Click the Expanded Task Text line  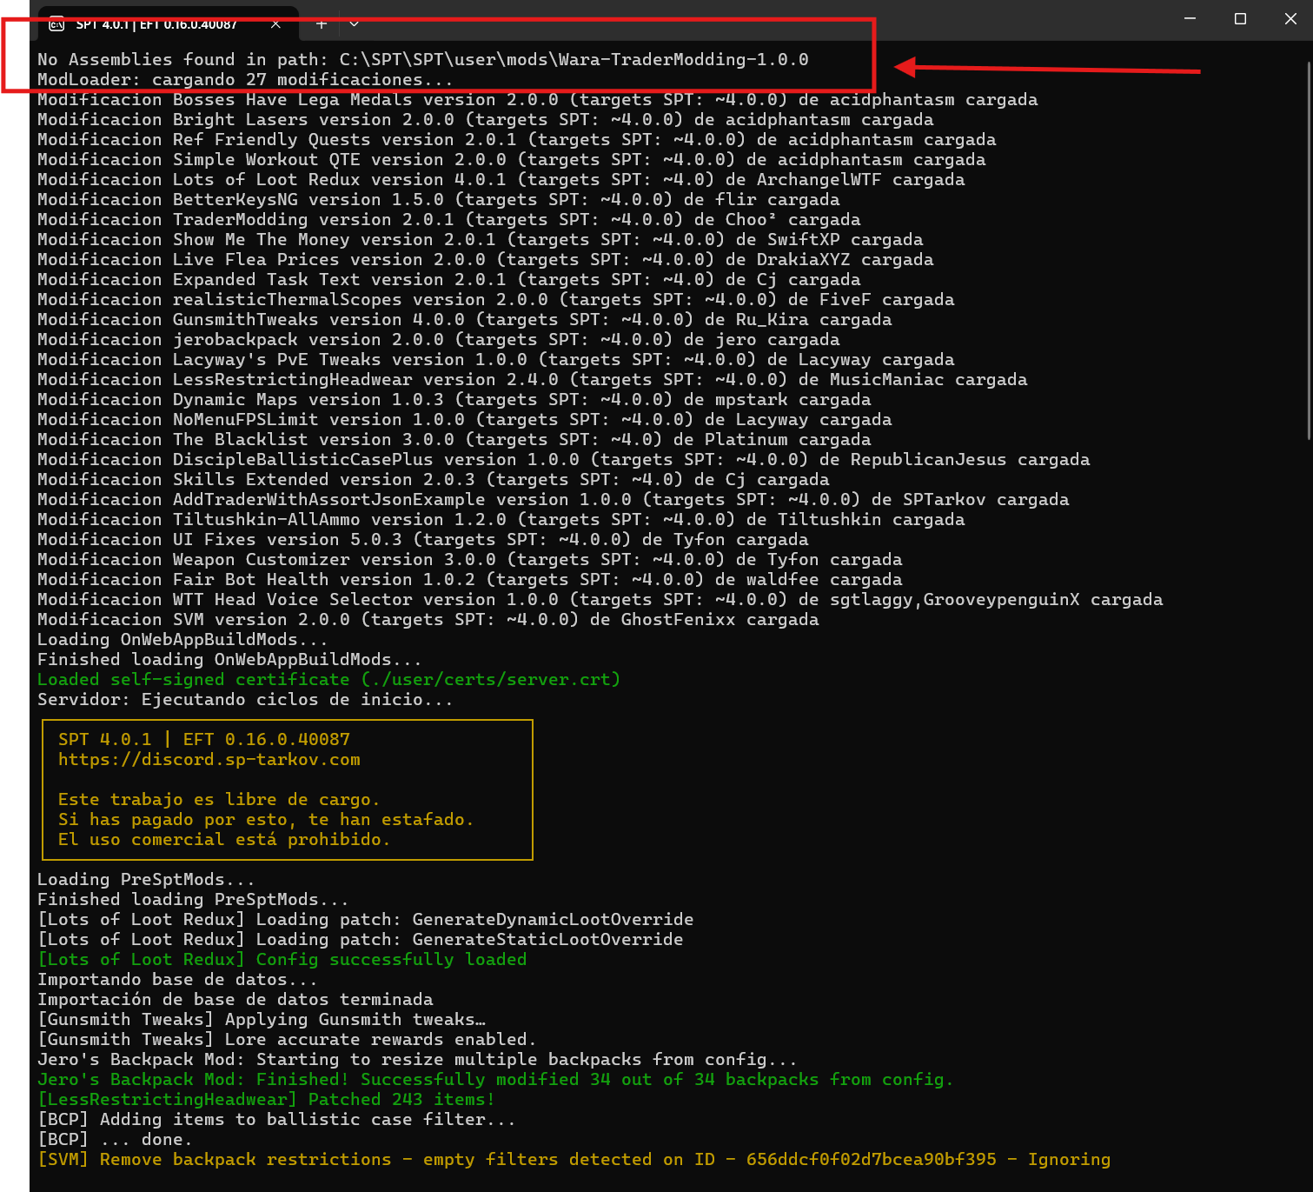click(x=448, y=279)
